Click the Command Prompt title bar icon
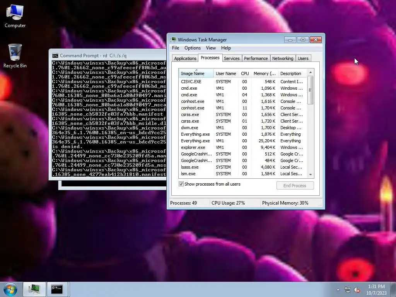This screenshot has height=297, width=396. (55, 56)
